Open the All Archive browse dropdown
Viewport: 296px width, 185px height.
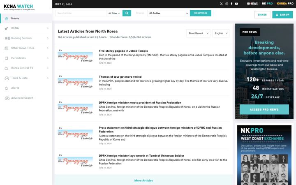click(168, 13)
